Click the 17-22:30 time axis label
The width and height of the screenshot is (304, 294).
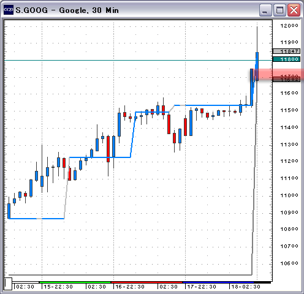pos(202,287)
